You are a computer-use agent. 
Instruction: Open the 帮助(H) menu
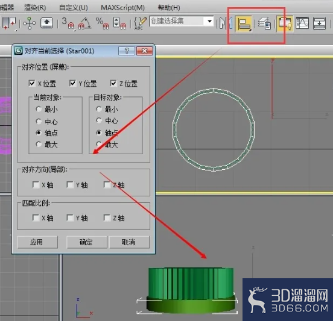[169, 8]
